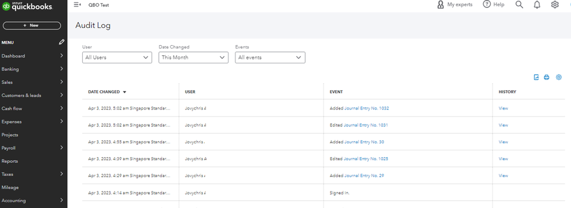Go to Banking in sidebar
Viewport: 571px width, 208px height.
coord(10,69)
